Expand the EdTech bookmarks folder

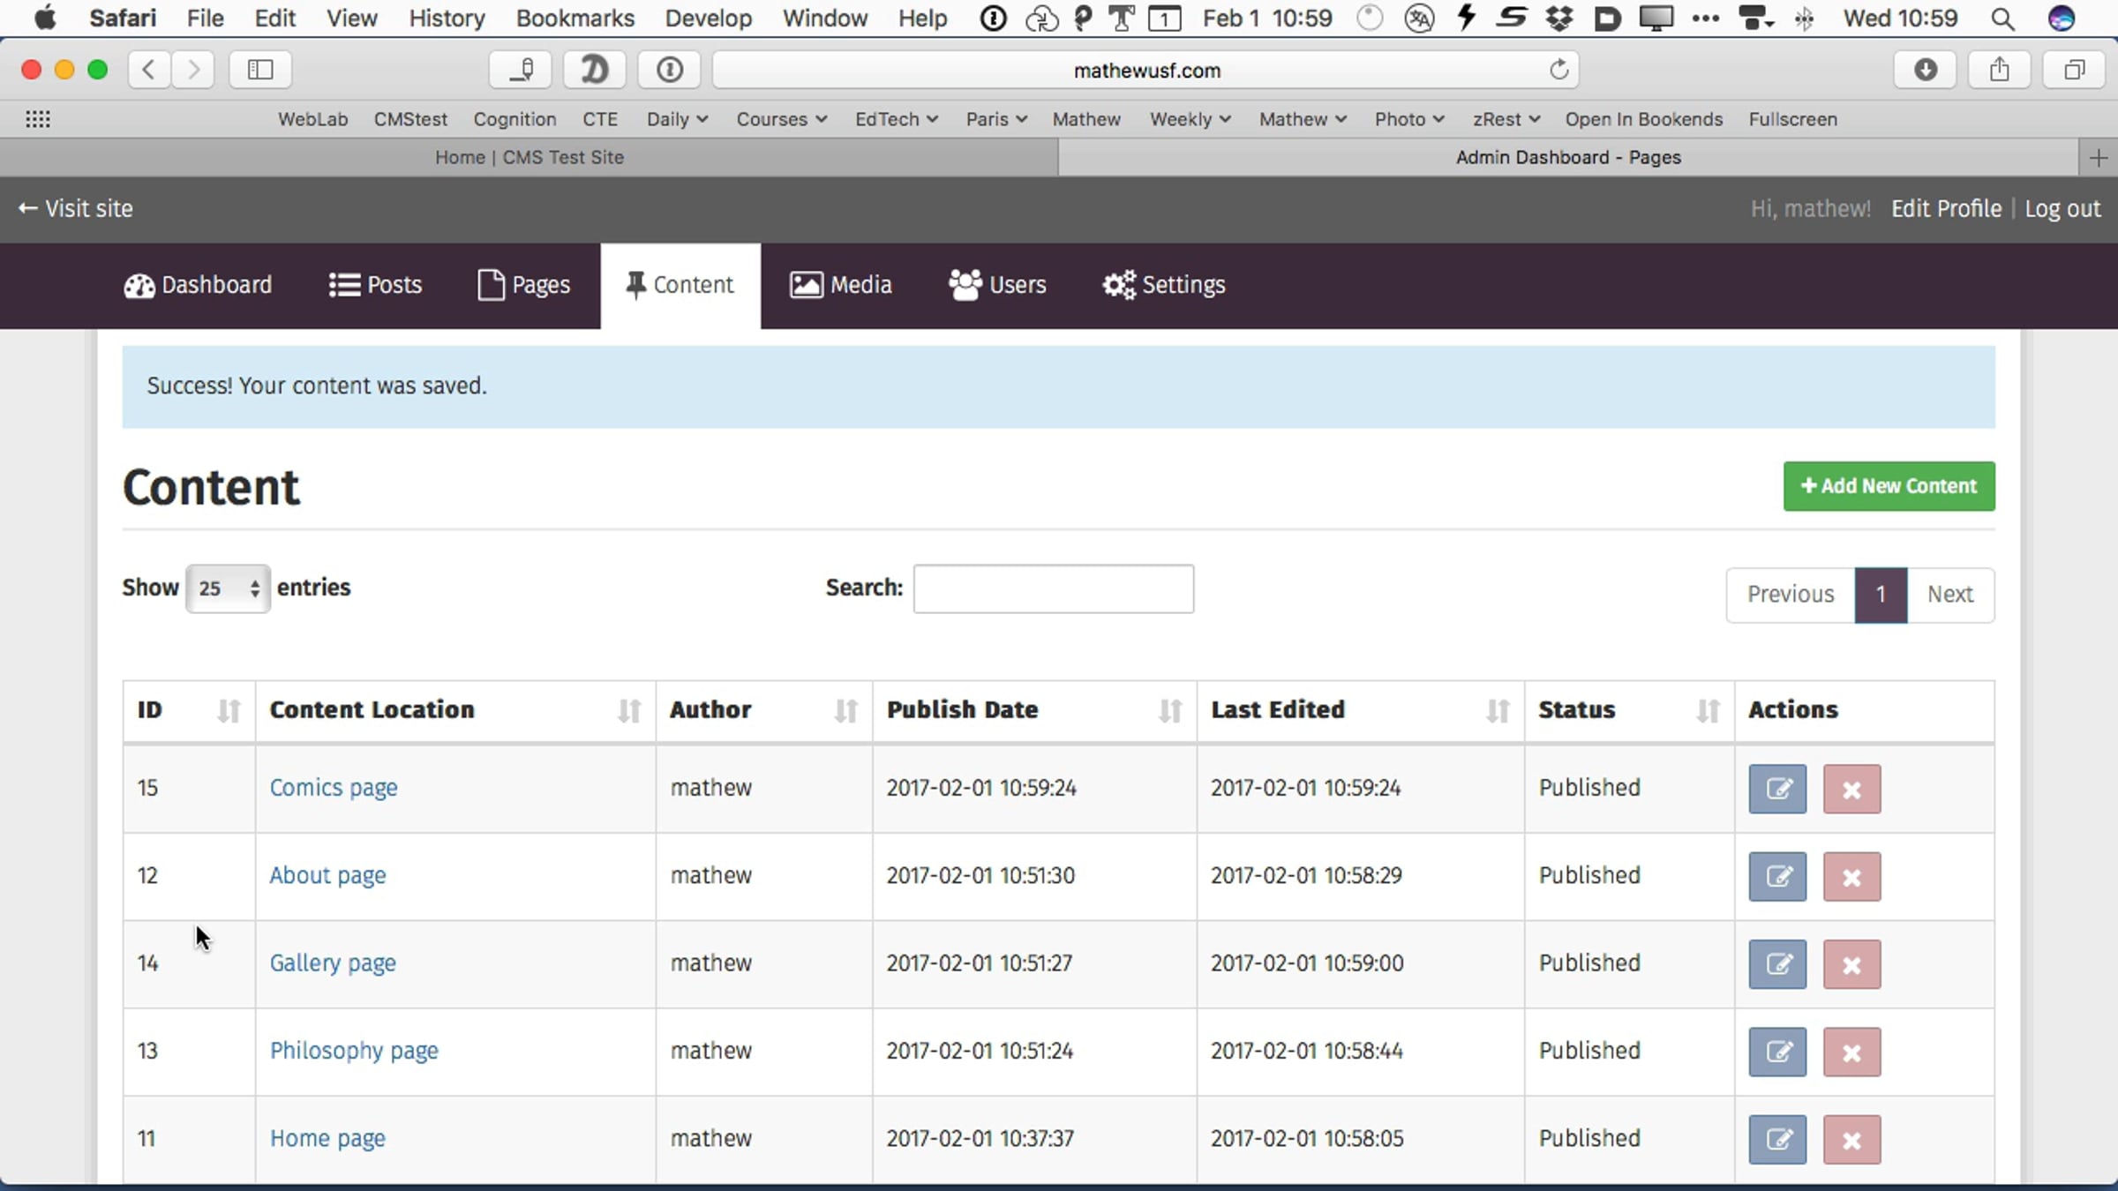[895, 119]
